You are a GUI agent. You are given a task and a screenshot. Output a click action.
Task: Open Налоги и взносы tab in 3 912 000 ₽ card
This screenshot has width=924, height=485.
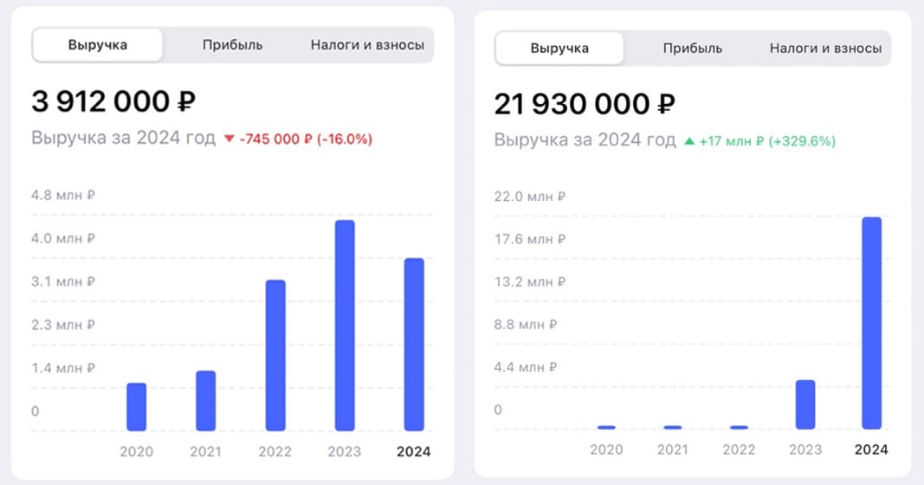pyautogui.click(x=367, y=45)
